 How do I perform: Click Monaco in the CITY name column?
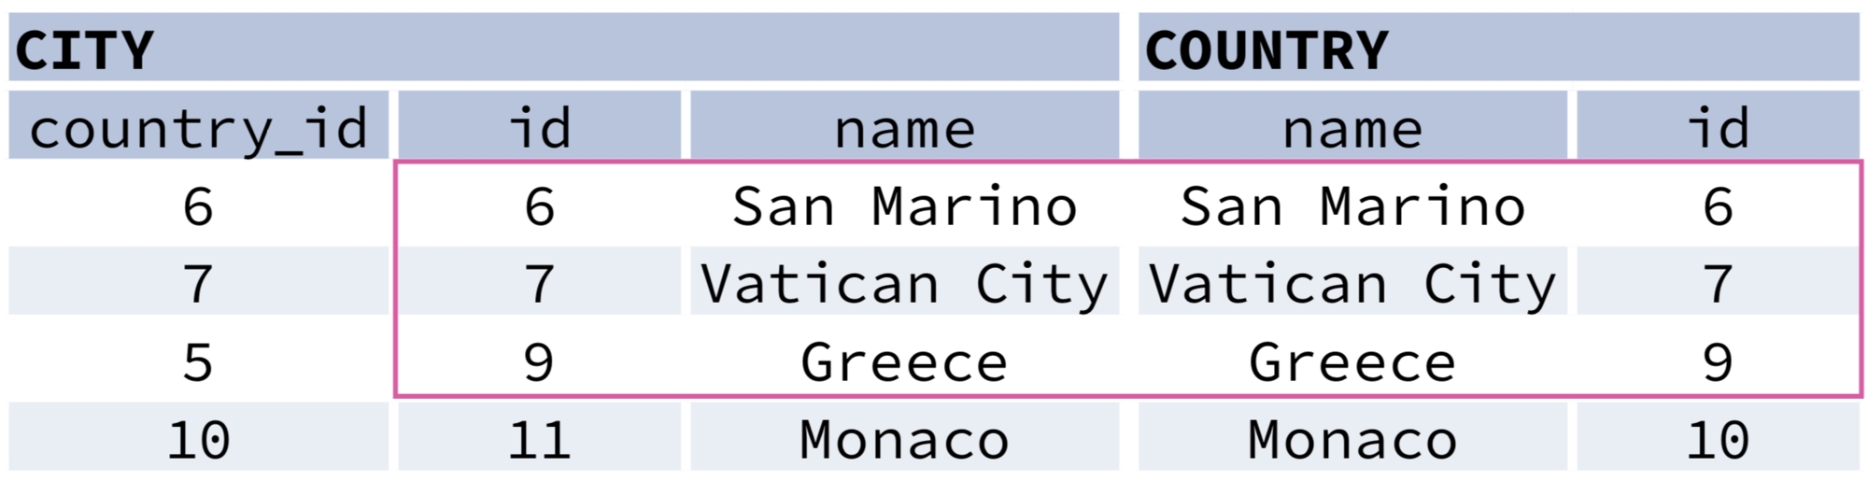904,440
